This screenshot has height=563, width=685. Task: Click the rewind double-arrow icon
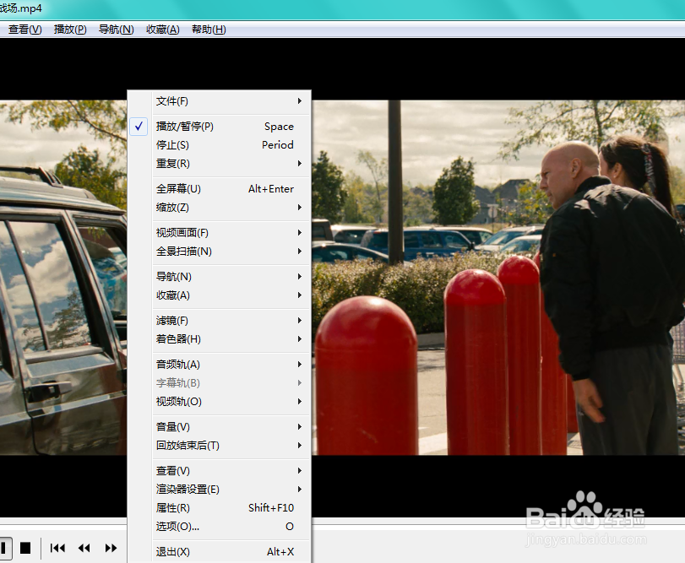click(84, 548)
